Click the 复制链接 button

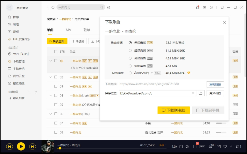click(x=215, y=84)
